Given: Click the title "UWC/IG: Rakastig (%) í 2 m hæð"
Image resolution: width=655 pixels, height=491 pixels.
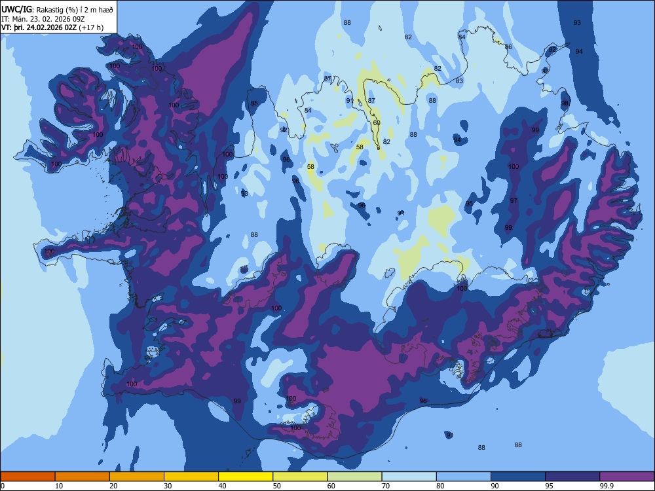Looking at the screenshot, I should coord(57,9).
